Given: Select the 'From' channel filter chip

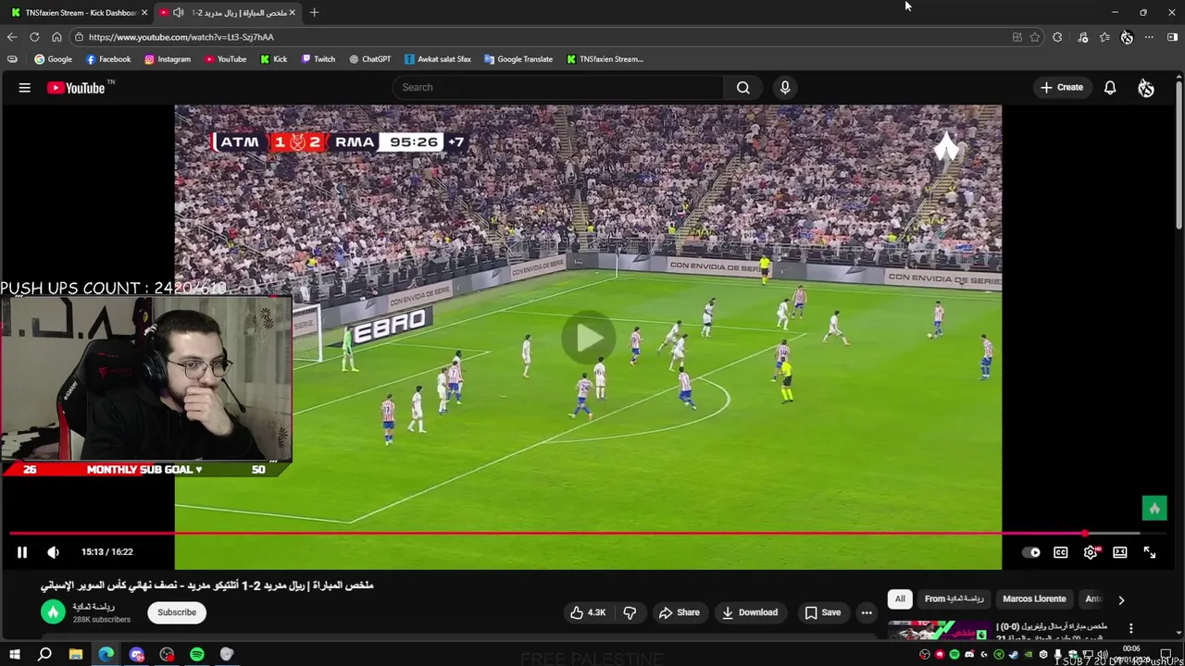Looking at the screenshot, I should click(954, 599).
